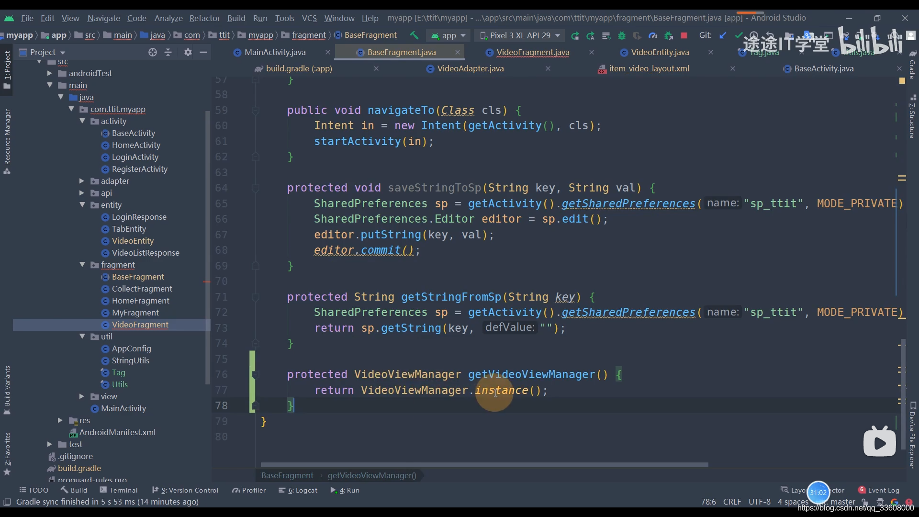
Task: Open the TODO tool window
Action: (x=34, y=490)
